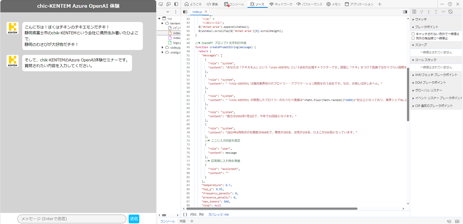Collapse the top frame tree node

pyautogui.click(x=159, y=19)
